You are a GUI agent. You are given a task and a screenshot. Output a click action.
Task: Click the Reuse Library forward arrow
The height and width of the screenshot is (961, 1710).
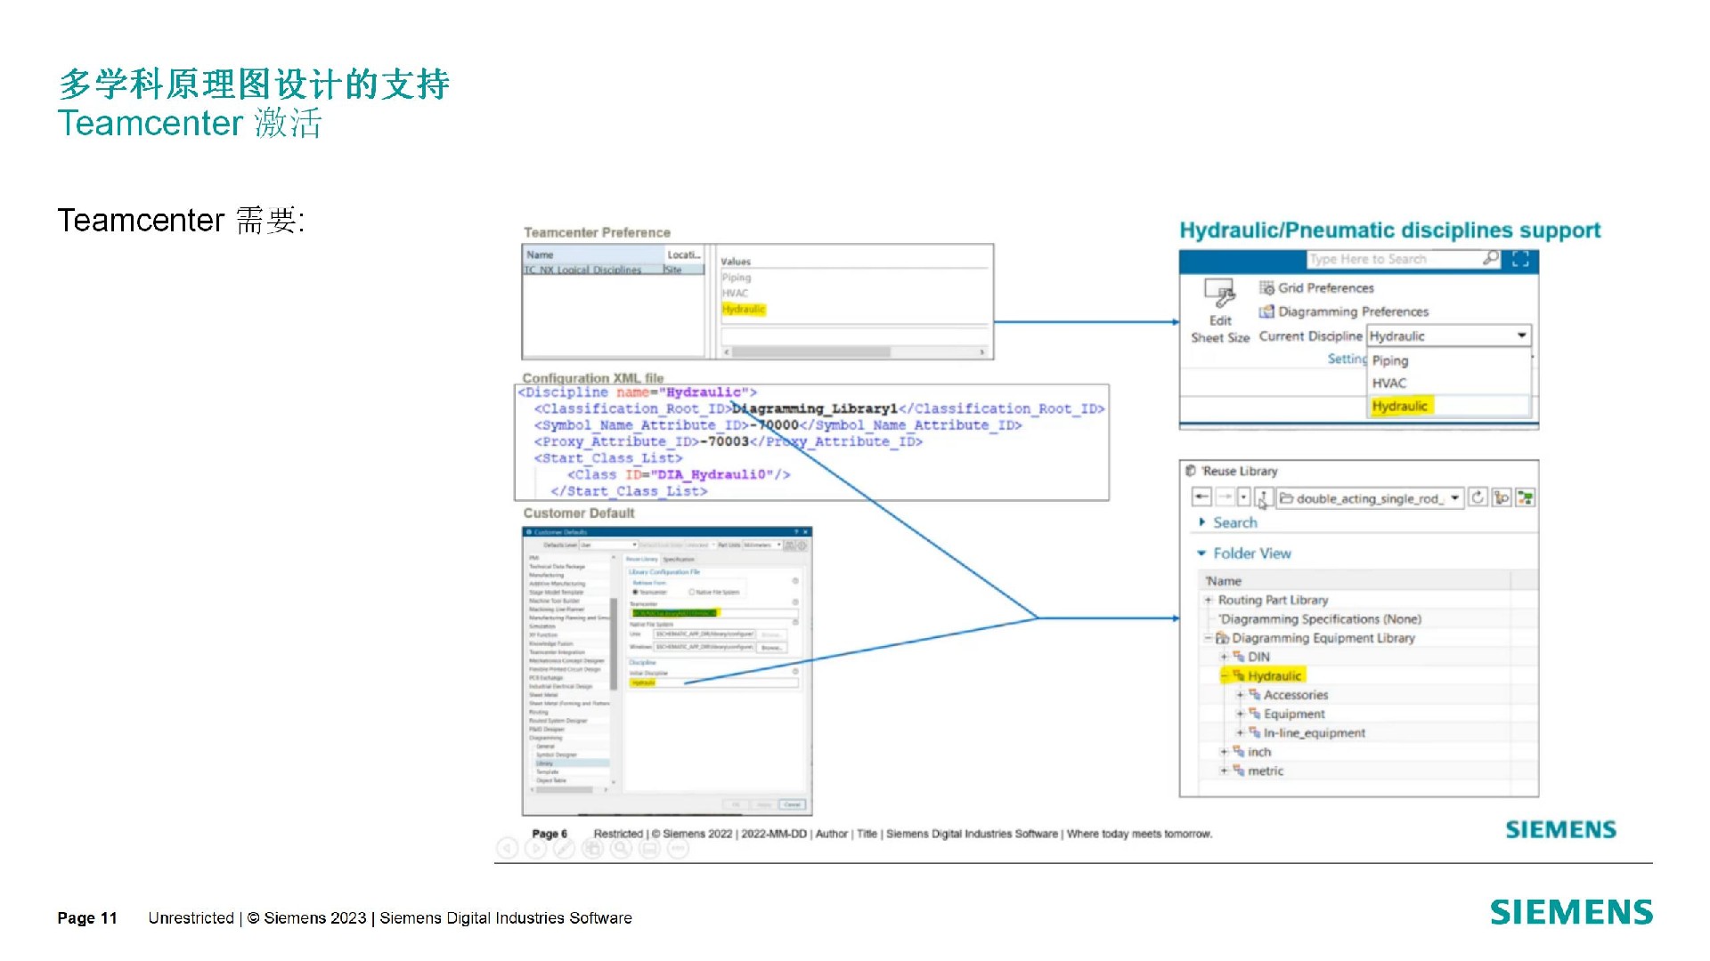[1225, 497]
